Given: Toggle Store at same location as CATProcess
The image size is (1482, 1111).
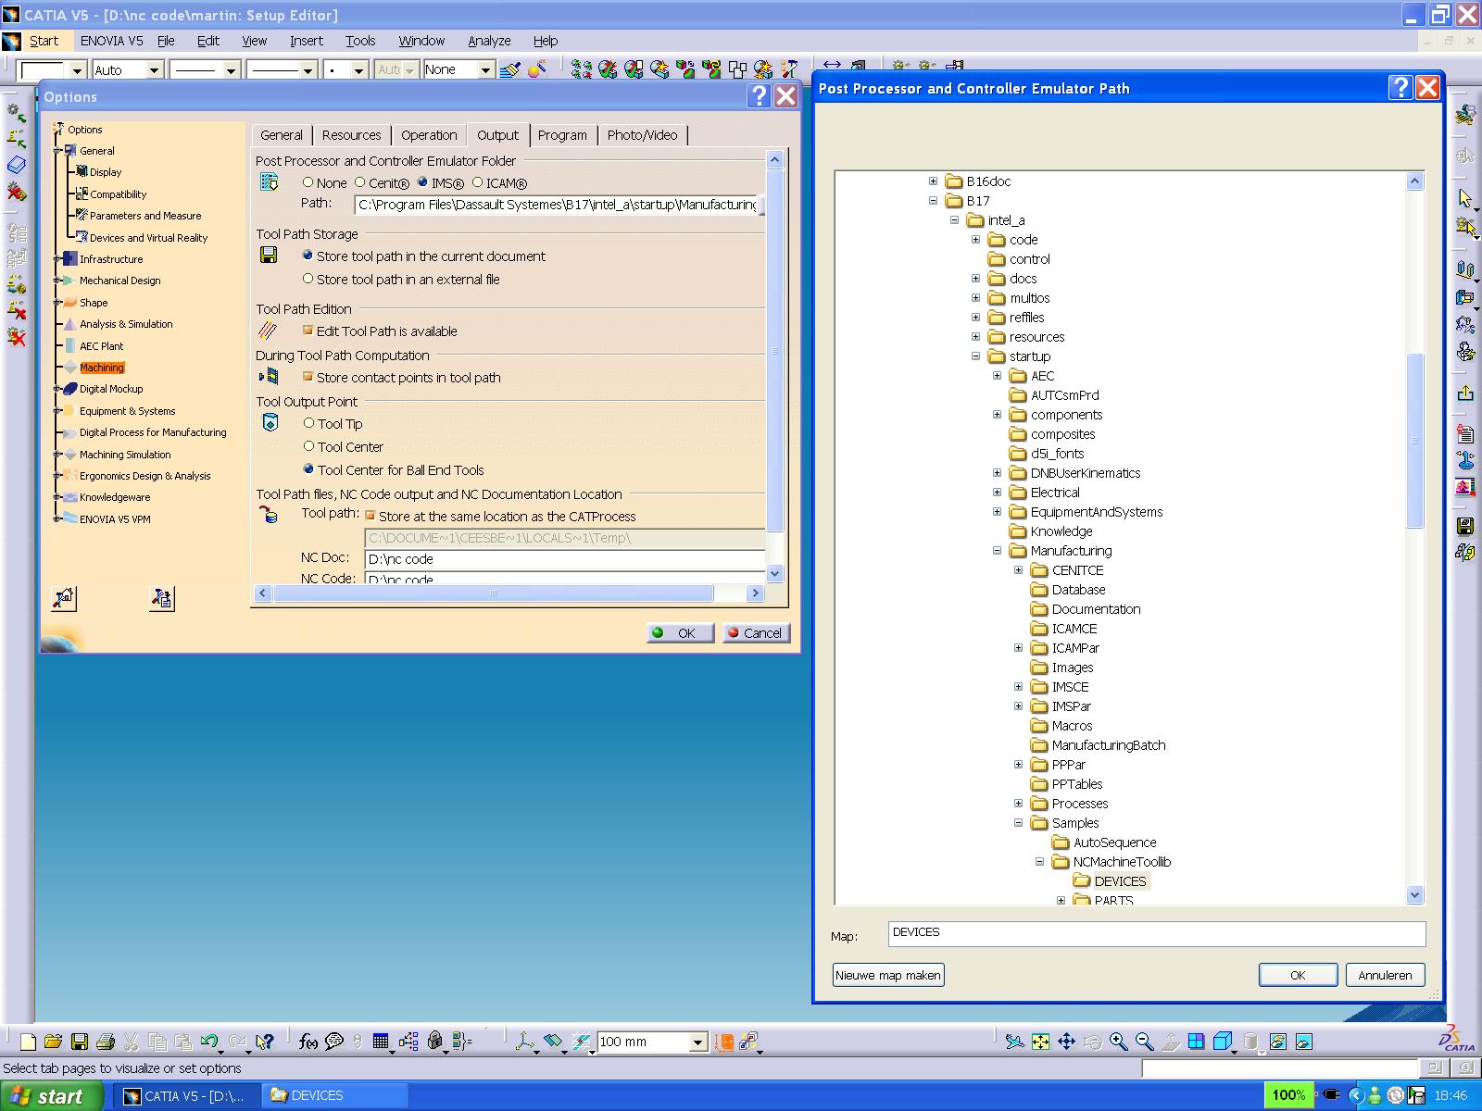Looking at the screenshot, I should 370,516.
